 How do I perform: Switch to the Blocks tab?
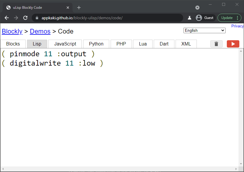pyautogui.click(x=13, y=44)
